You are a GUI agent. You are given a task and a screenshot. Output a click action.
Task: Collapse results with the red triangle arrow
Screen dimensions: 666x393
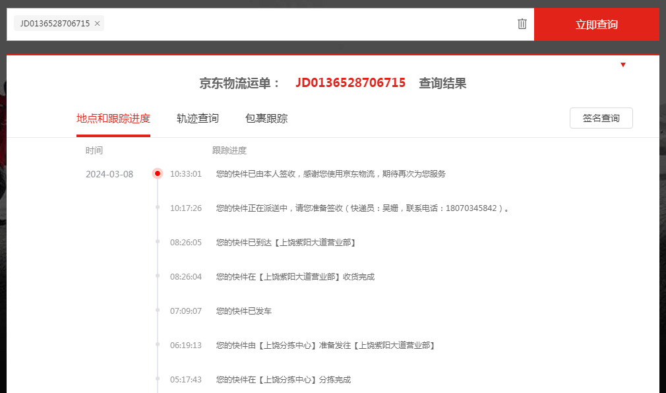coord(623,65)
